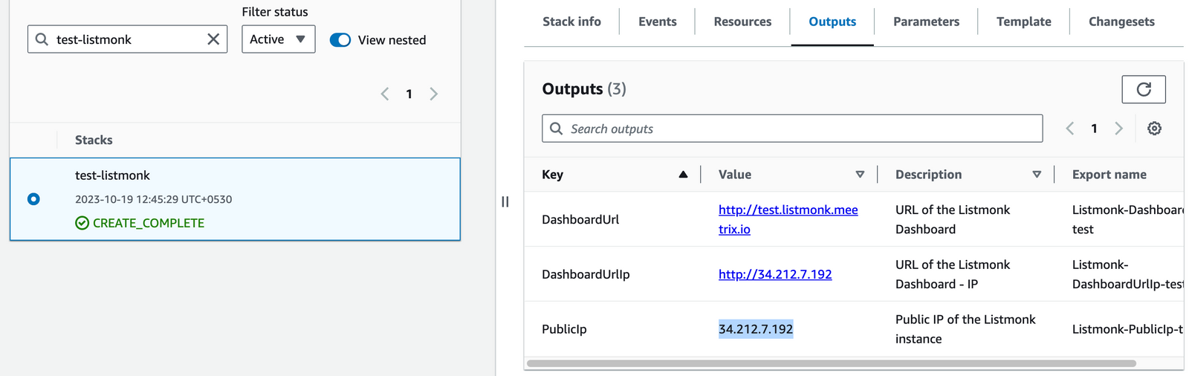
Task: Open the Changesets tab
Action: [x=1121, y=22]
